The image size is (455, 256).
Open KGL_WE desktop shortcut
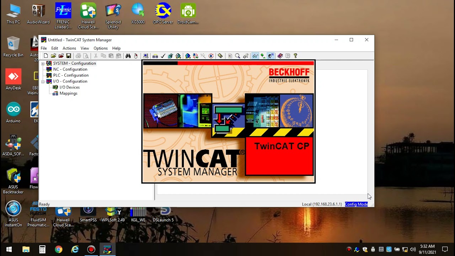138,214
